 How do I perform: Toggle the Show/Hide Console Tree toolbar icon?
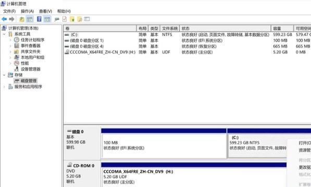coord(30,19)
